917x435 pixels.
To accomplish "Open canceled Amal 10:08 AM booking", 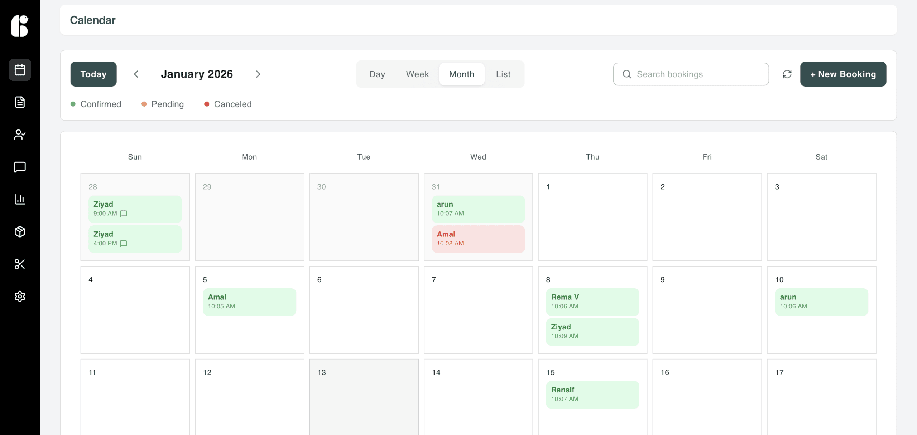I will pyautogui.click(x=478, y=239).
